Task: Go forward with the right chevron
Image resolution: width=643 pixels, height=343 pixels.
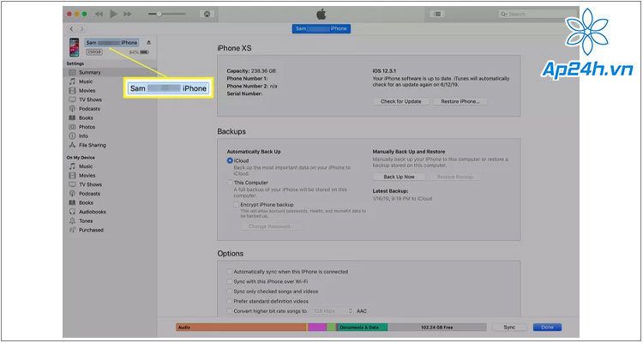Action: tap(82, 28)
